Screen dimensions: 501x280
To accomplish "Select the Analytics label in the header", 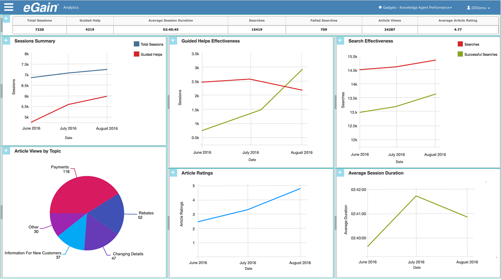I will (x=71, y=7).
